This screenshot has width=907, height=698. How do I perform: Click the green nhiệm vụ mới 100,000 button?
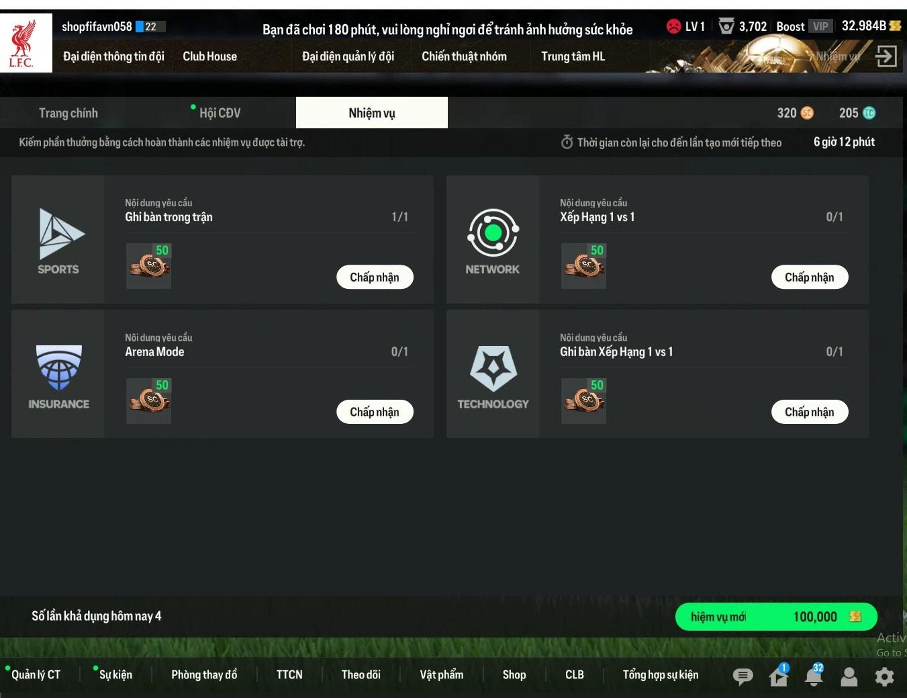[776, 617]
